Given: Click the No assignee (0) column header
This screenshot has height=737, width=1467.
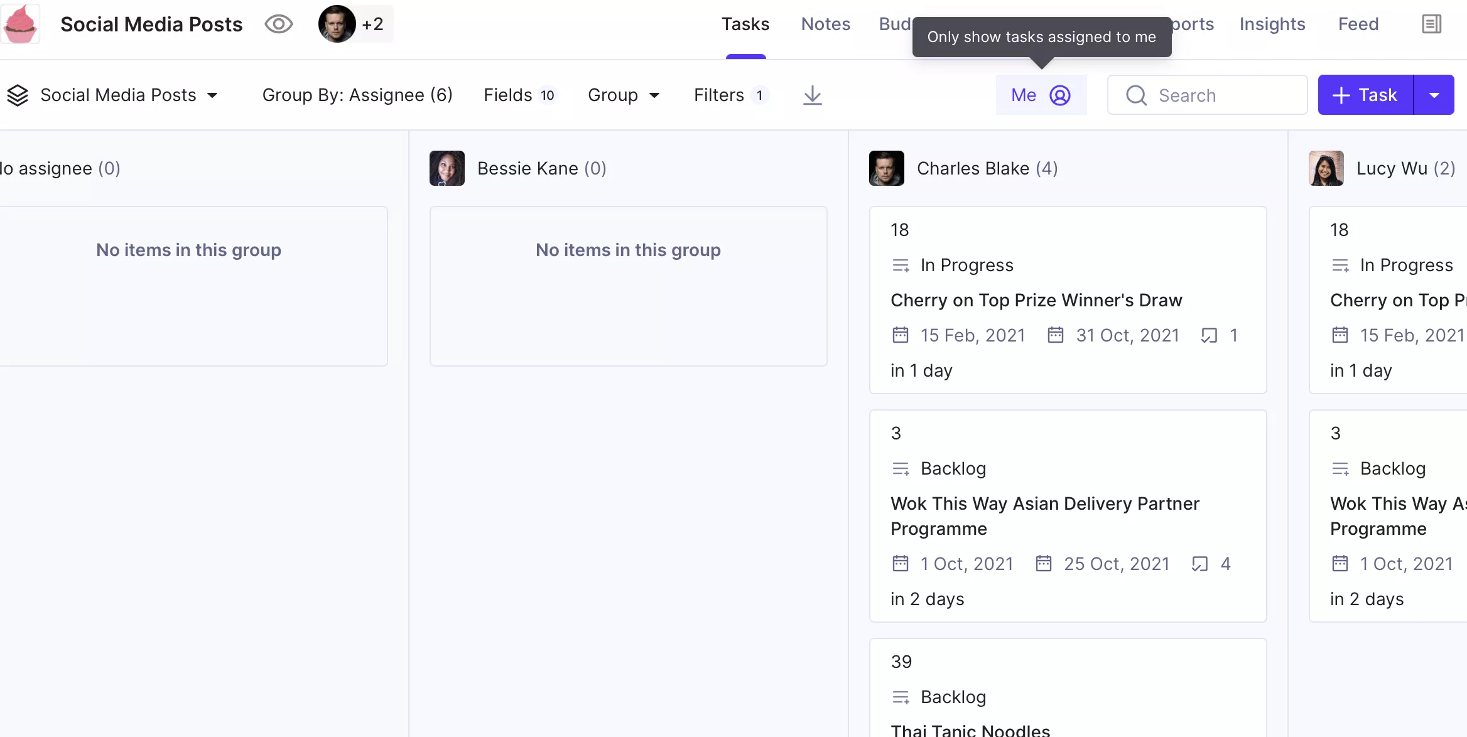Looking at the screenshot, I should coord(60,168).
